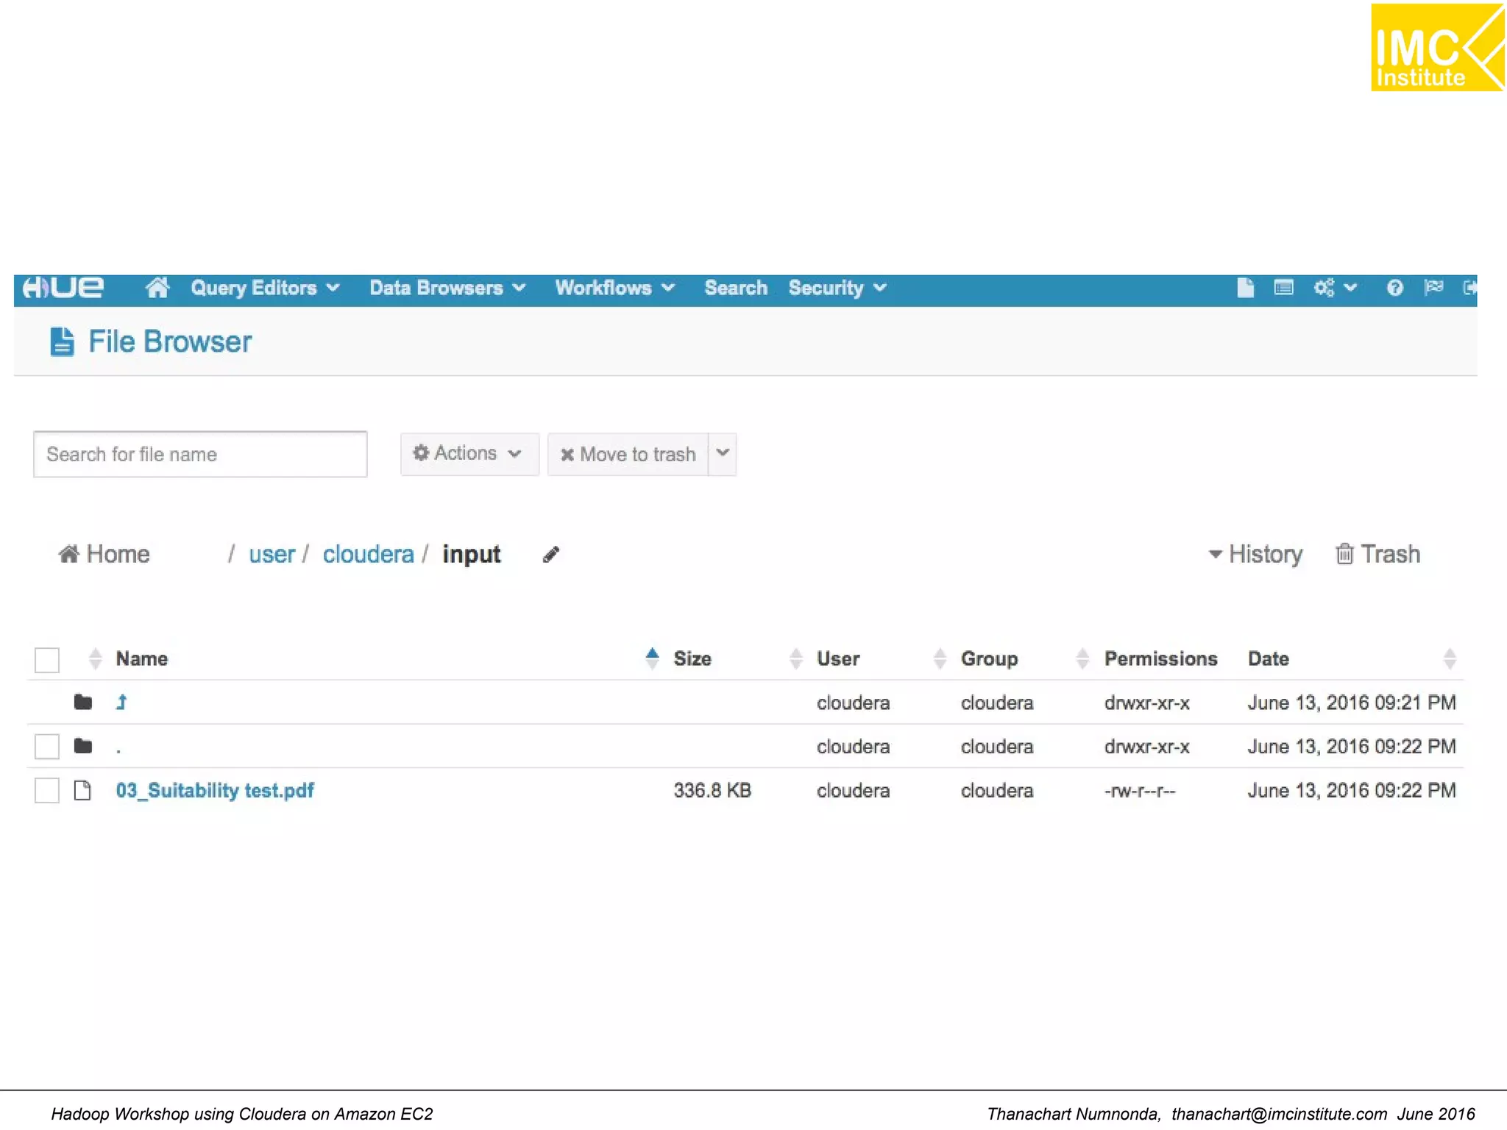
Task: Click the Hue logo
Action: pos(63,288)
